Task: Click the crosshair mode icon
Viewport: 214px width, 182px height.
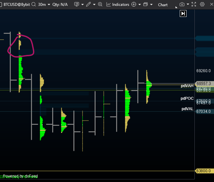Action: [x=134, y=4]
